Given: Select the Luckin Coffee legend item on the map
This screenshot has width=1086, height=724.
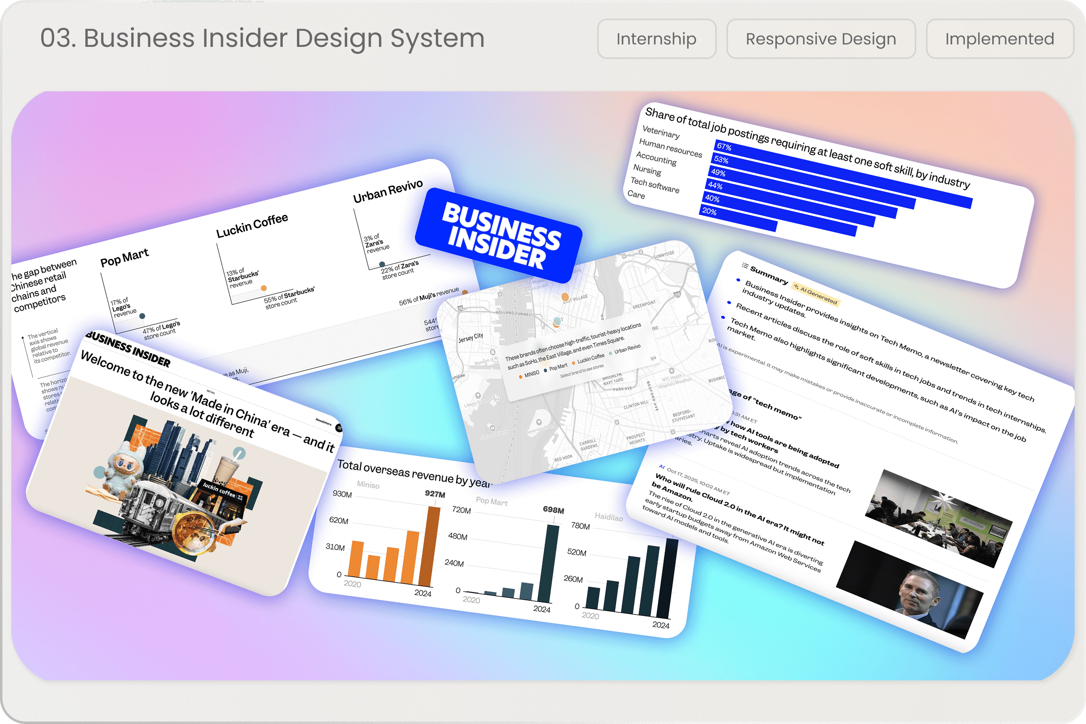Looking at the screenshot, I should click(588, 359).
